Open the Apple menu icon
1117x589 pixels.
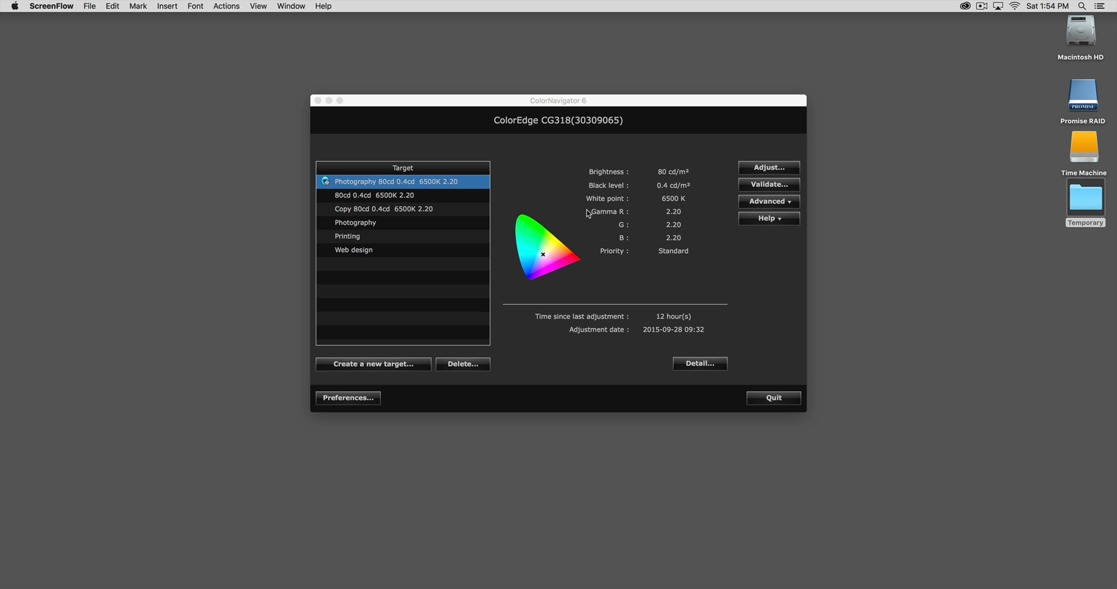[15, 6]
